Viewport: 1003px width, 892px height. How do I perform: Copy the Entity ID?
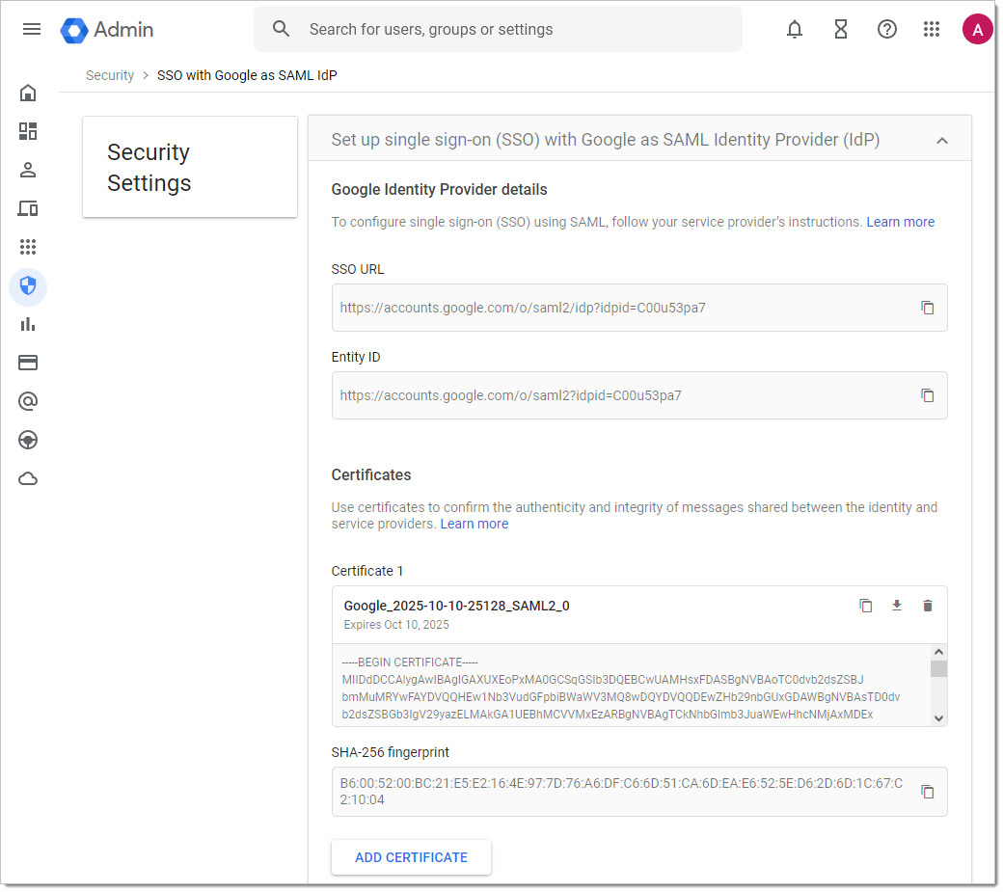[927, 395]
